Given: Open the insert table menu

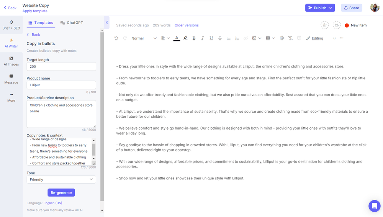Looking at the screenshot, I should point(270,38).
